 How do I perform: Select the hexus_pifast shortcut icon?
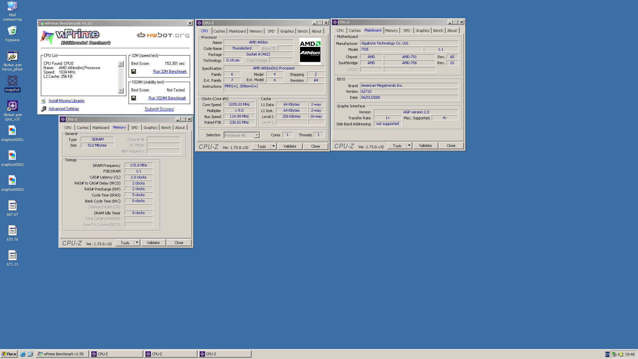pyautogui.click(x=12, y=56)
